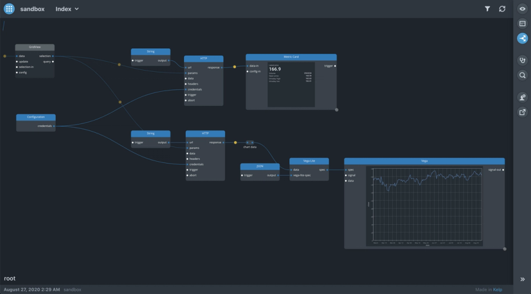Click the update port on GridView node
Image resolution: width=531 pixels, height=294 pixels.
tap(17, 62)
